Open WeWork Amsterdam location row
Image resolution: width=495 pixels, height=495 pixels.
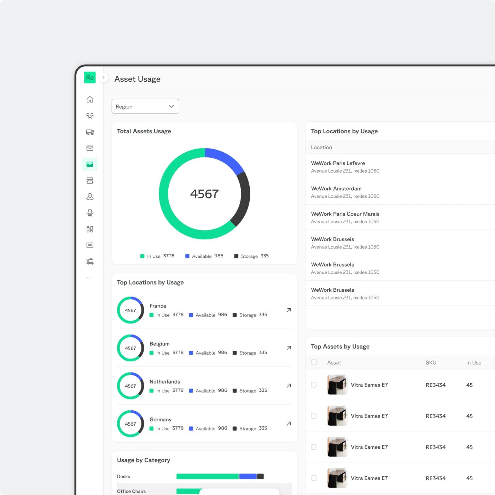pyautogui.click(x=400, y=192)
